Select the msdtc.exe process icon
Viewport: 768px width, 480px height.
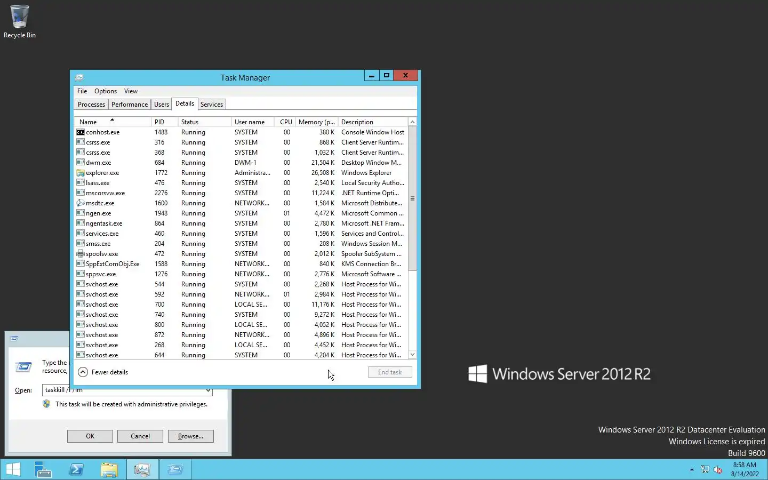tap(81, 203)
